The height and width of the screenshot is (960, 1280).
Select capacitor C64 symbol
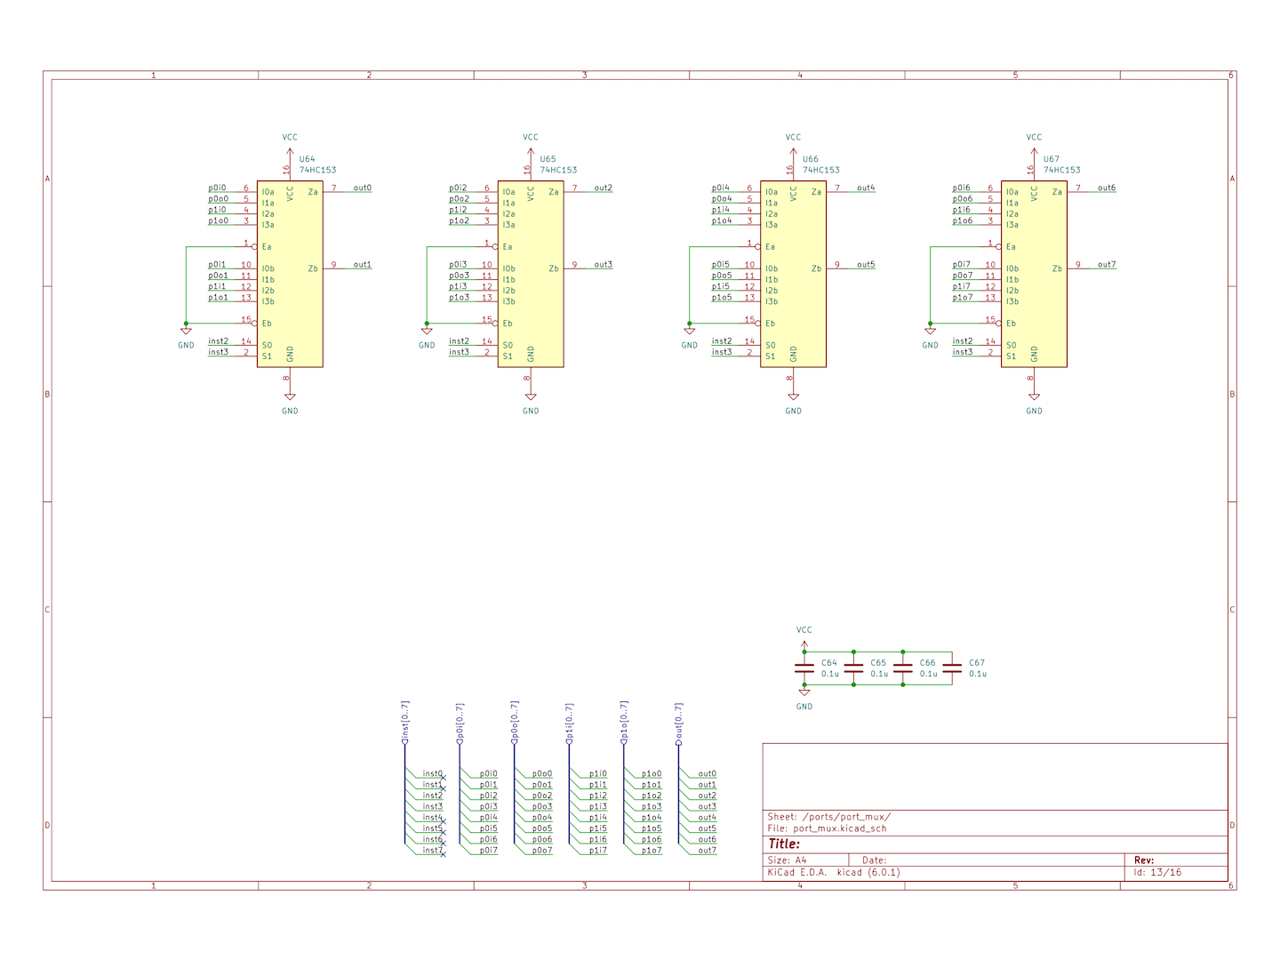pos(804,668)
